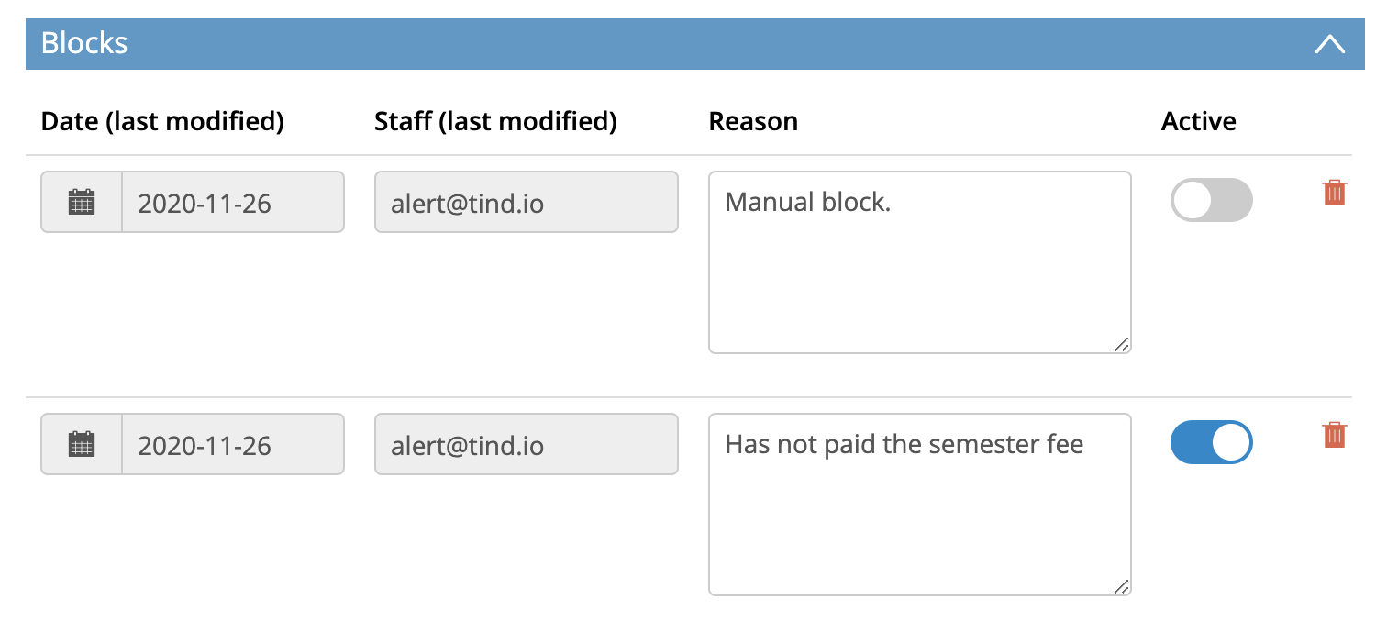This screenshot has width=1387, height=644.
Task: Click the Blocks panel header title
Action: click(84, 43)
